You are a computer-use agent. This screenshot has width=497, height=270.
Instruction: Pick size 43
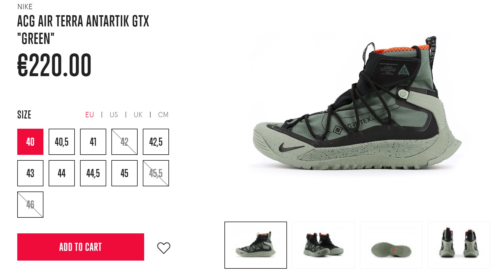coord(30,173)
